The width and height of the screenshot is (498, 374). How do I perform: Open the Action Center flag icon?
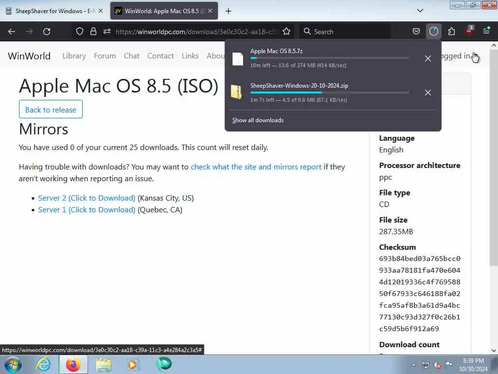[x=449, y=364]
